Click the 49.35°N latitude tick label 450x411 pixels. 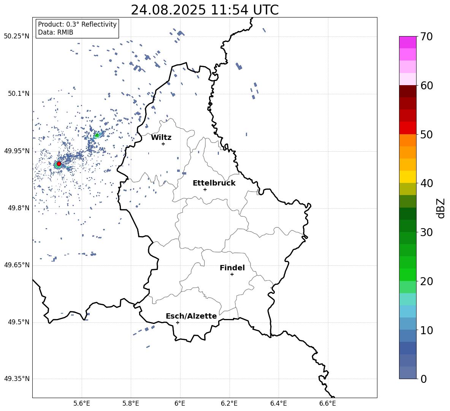(x=17, y=379)
